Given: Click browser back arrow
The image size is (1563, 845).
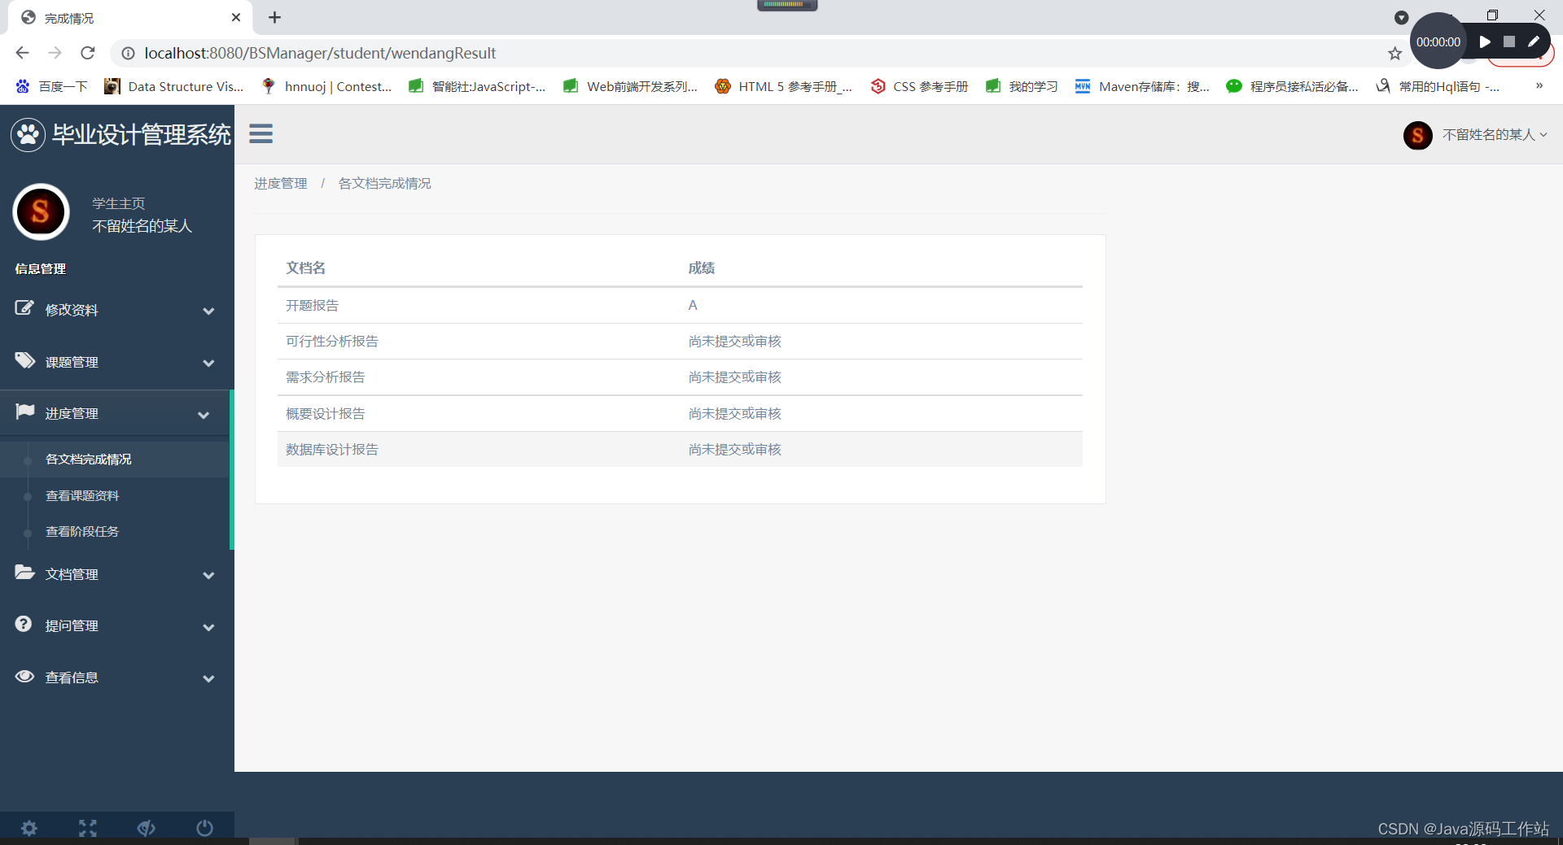Looking at the screenshot, I should click(x=22, y=53).
